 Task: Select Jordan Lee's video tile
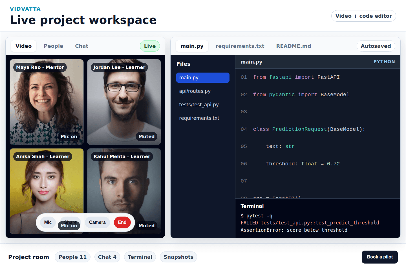click(x=124, y=102)
